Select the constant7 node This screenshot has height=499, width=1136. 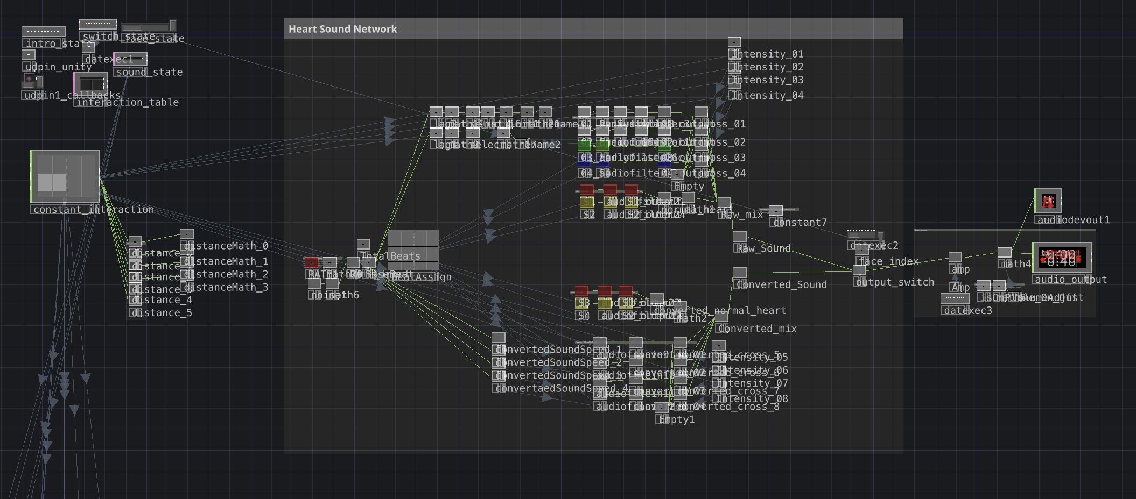pyautogui.click(x=776, y=211)
